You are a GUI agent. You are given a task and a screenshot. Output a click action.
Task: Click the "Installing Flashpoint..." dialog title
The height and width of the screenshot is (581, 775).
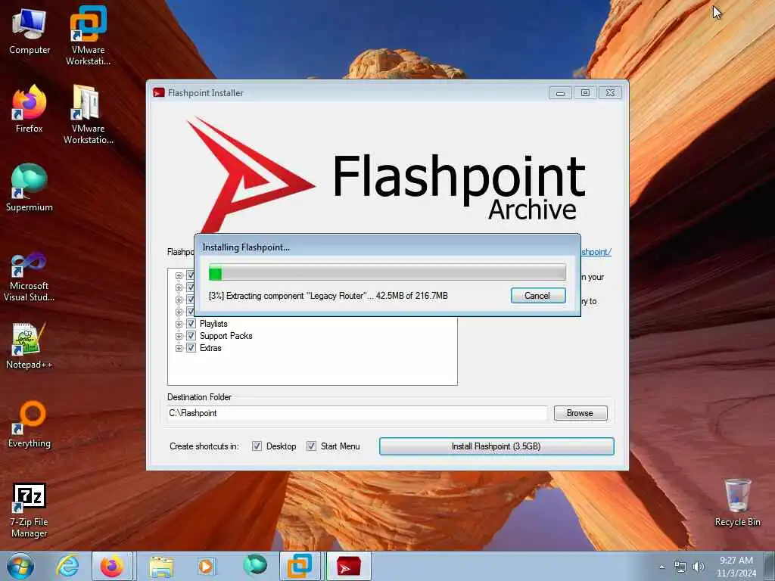coord(246,247)
